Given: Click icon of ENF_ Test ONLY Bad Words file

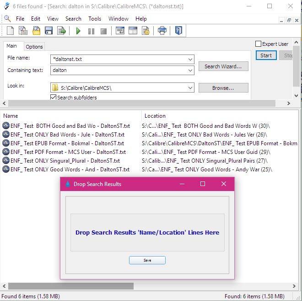Looking at the screenshot, I should (x=6, y=134).
